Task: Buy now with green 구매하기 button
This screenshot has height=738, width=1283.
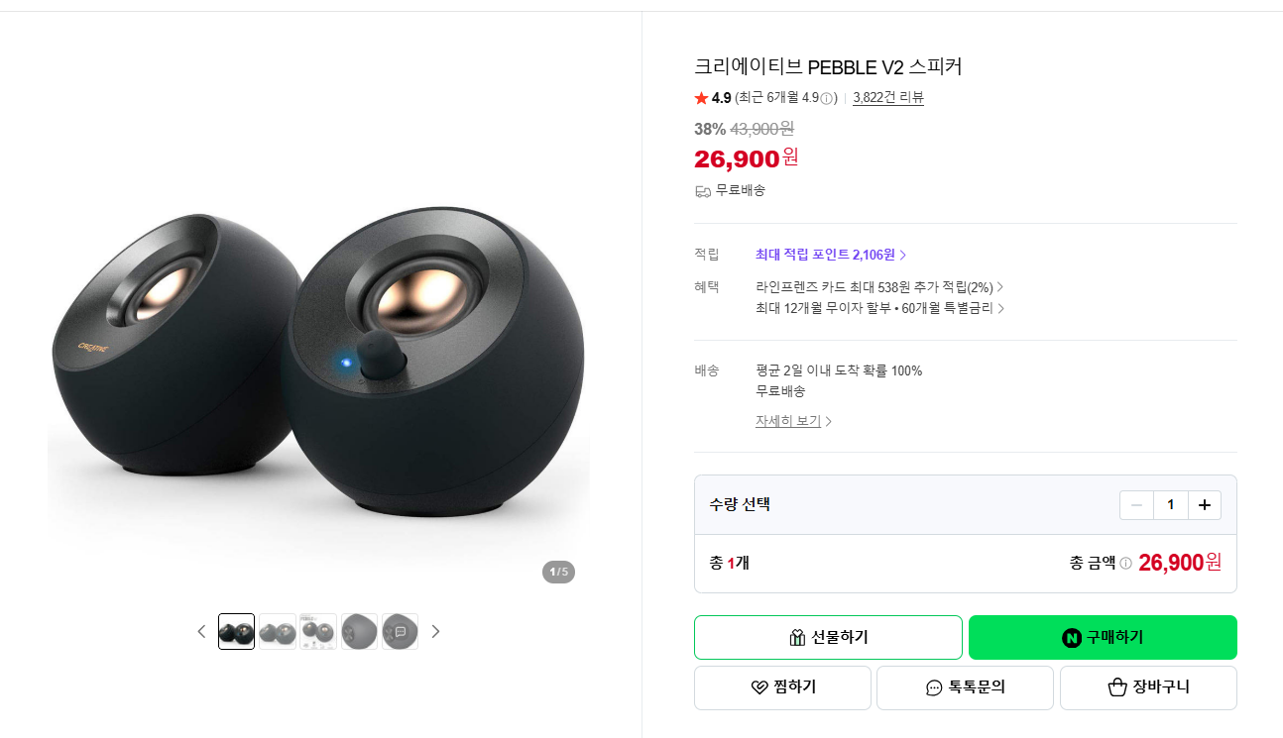Action: (1103, 637)
